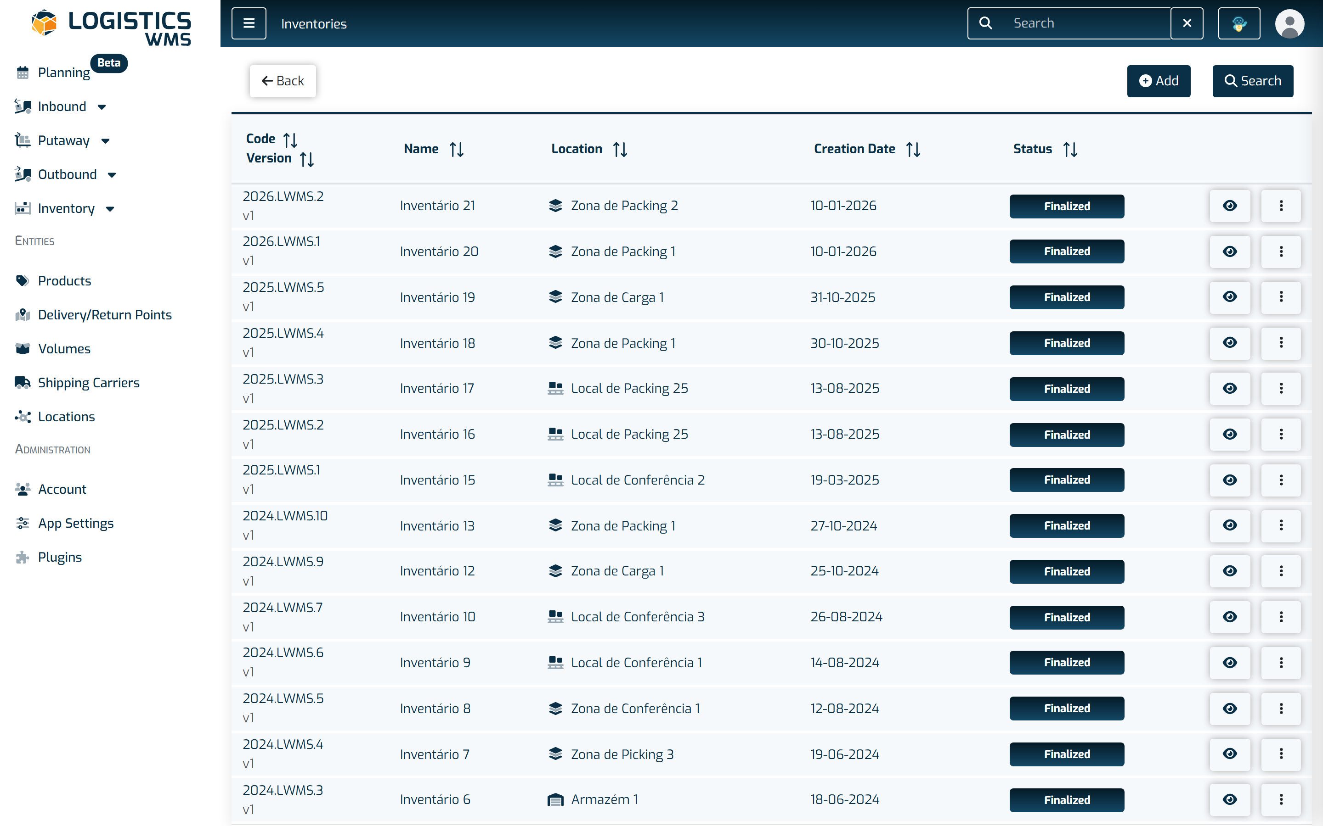Open Volumes in the sidebar

[x=64, y=349]
